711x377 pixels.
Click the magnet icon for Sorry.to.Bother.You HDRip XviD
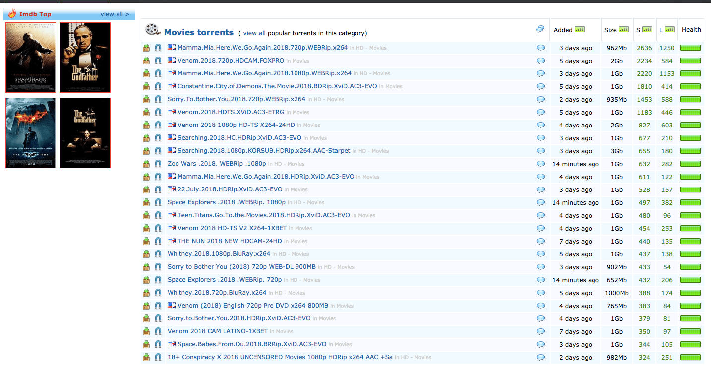158,318
